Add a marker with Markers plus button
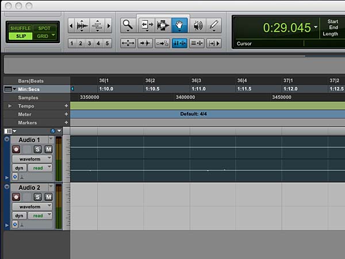This screenshot has width=345, height=259. pos(66,123)
